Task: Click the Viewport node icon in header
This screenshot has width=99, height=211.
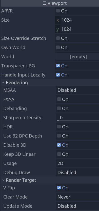Action: click(x=45, y=3)
